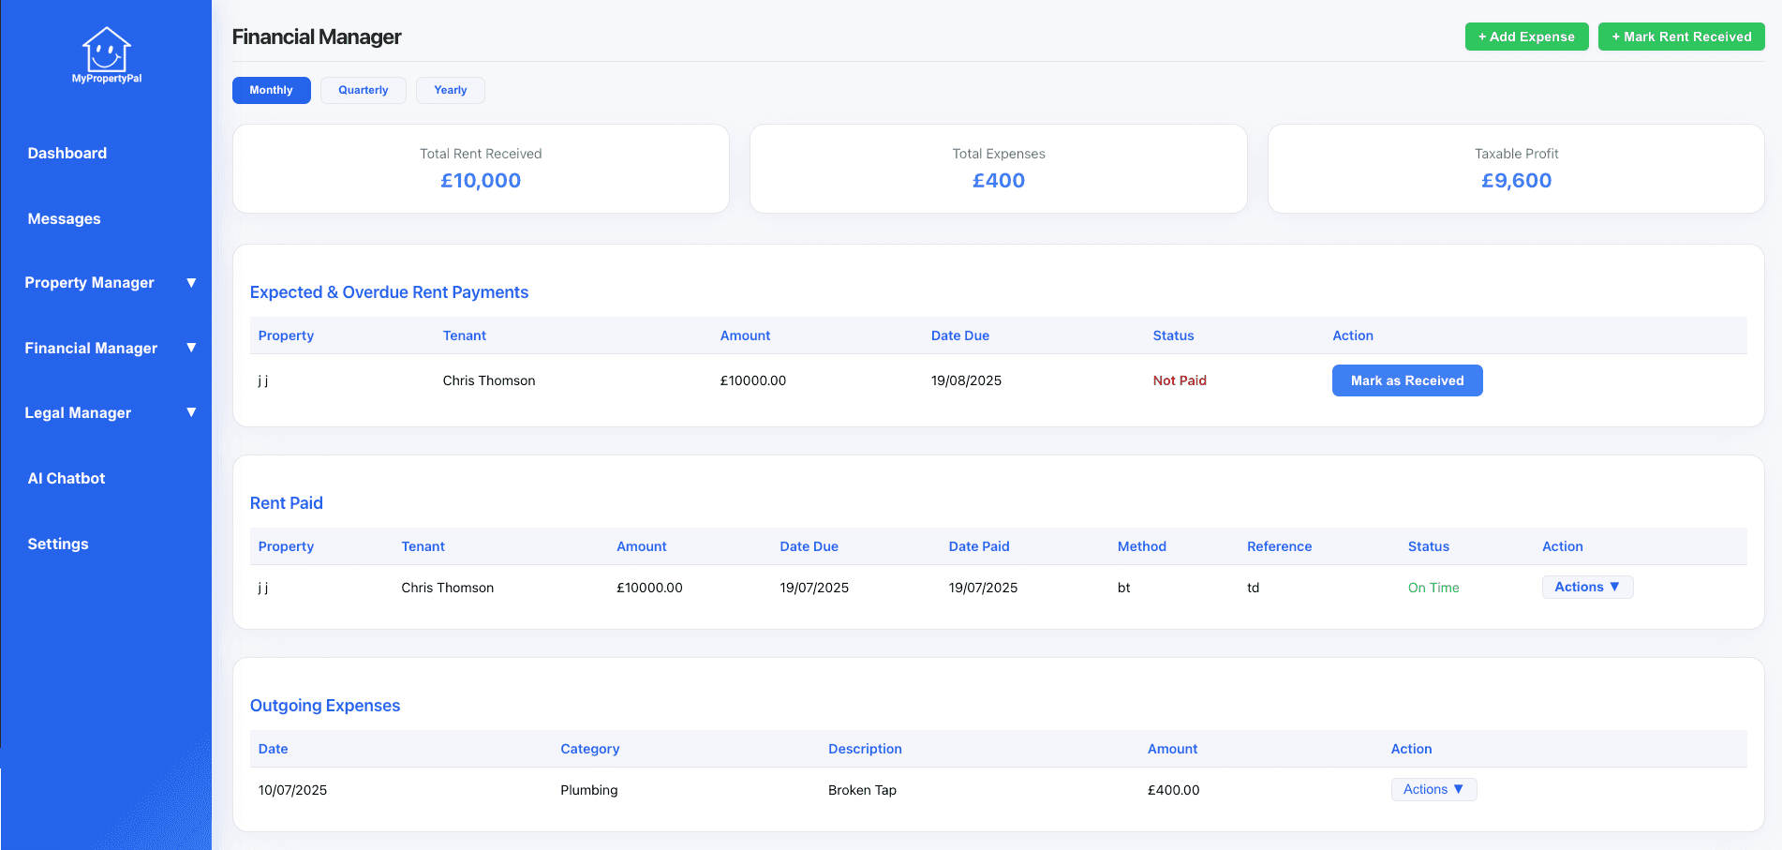Click the Total Rent Received £10,000 value
Screen dimensions: 1782x850
coord(481,180)
